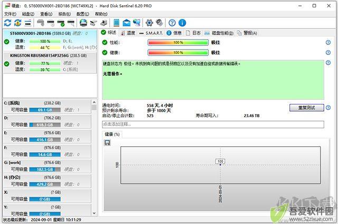Click the 23.46 TB lifetime writes value
Screen dimensions: 338x224
(251, 116)
